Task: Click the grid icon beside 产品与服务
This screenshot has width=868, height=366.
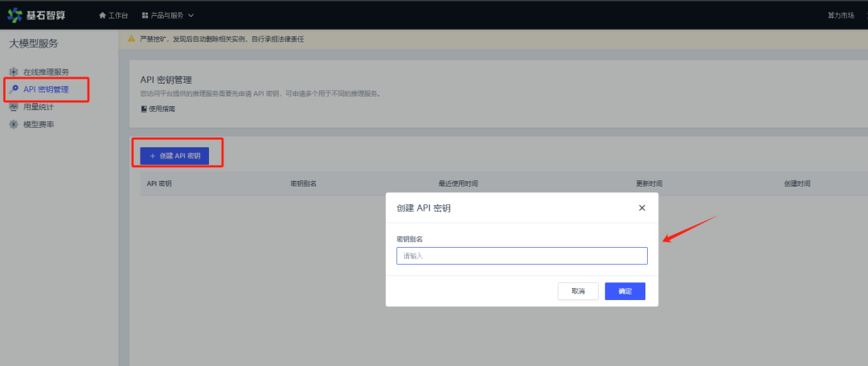Action: [x=145, y=15]
